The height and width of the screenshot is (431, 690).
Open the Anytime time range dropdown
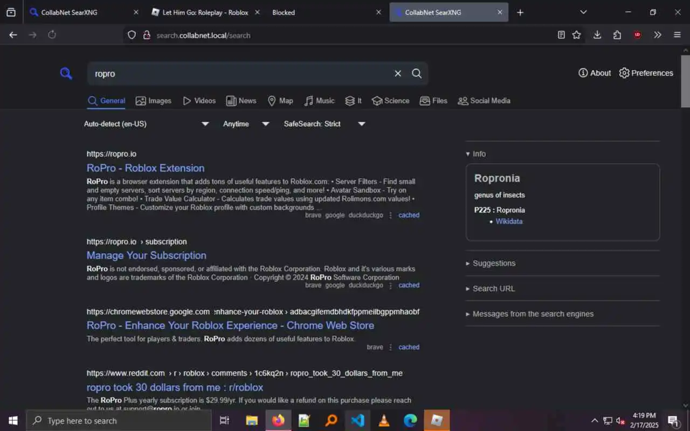coord(246,124)
